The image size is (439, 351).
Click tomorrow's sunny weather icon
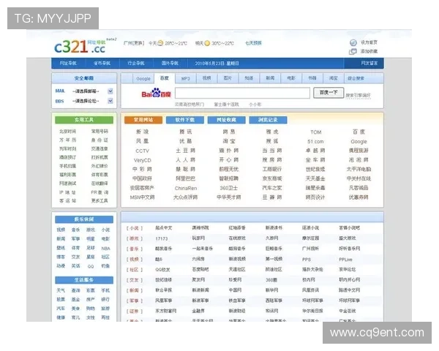207,43
